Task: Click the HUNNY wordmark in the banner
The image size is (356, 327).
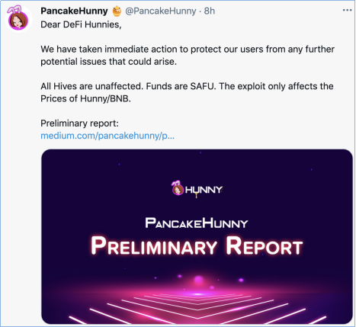Action: (x=204, y=190)
